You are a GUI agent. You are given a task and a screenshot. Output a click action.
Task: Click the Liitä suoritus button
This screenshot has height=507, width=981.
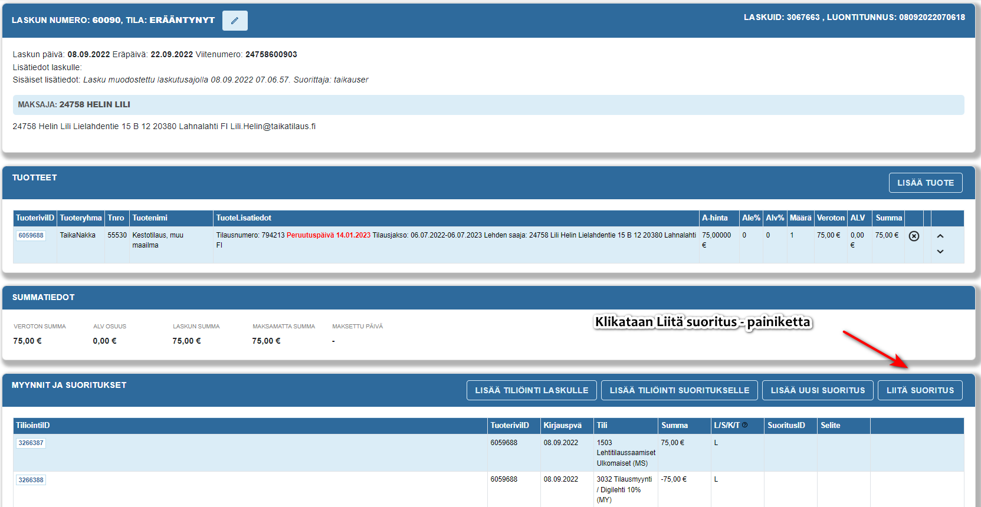tap(920, 390)
